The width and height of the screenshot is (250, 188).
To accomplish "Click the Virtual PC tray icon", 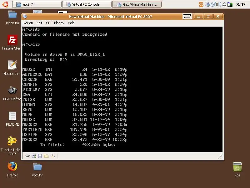I will (207, 4).
